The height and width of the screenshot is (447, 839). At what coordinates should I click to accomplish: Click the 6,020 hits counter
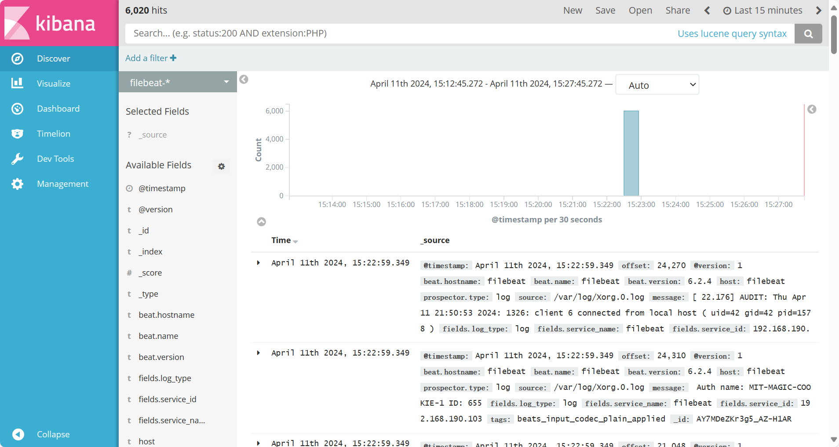146,10
